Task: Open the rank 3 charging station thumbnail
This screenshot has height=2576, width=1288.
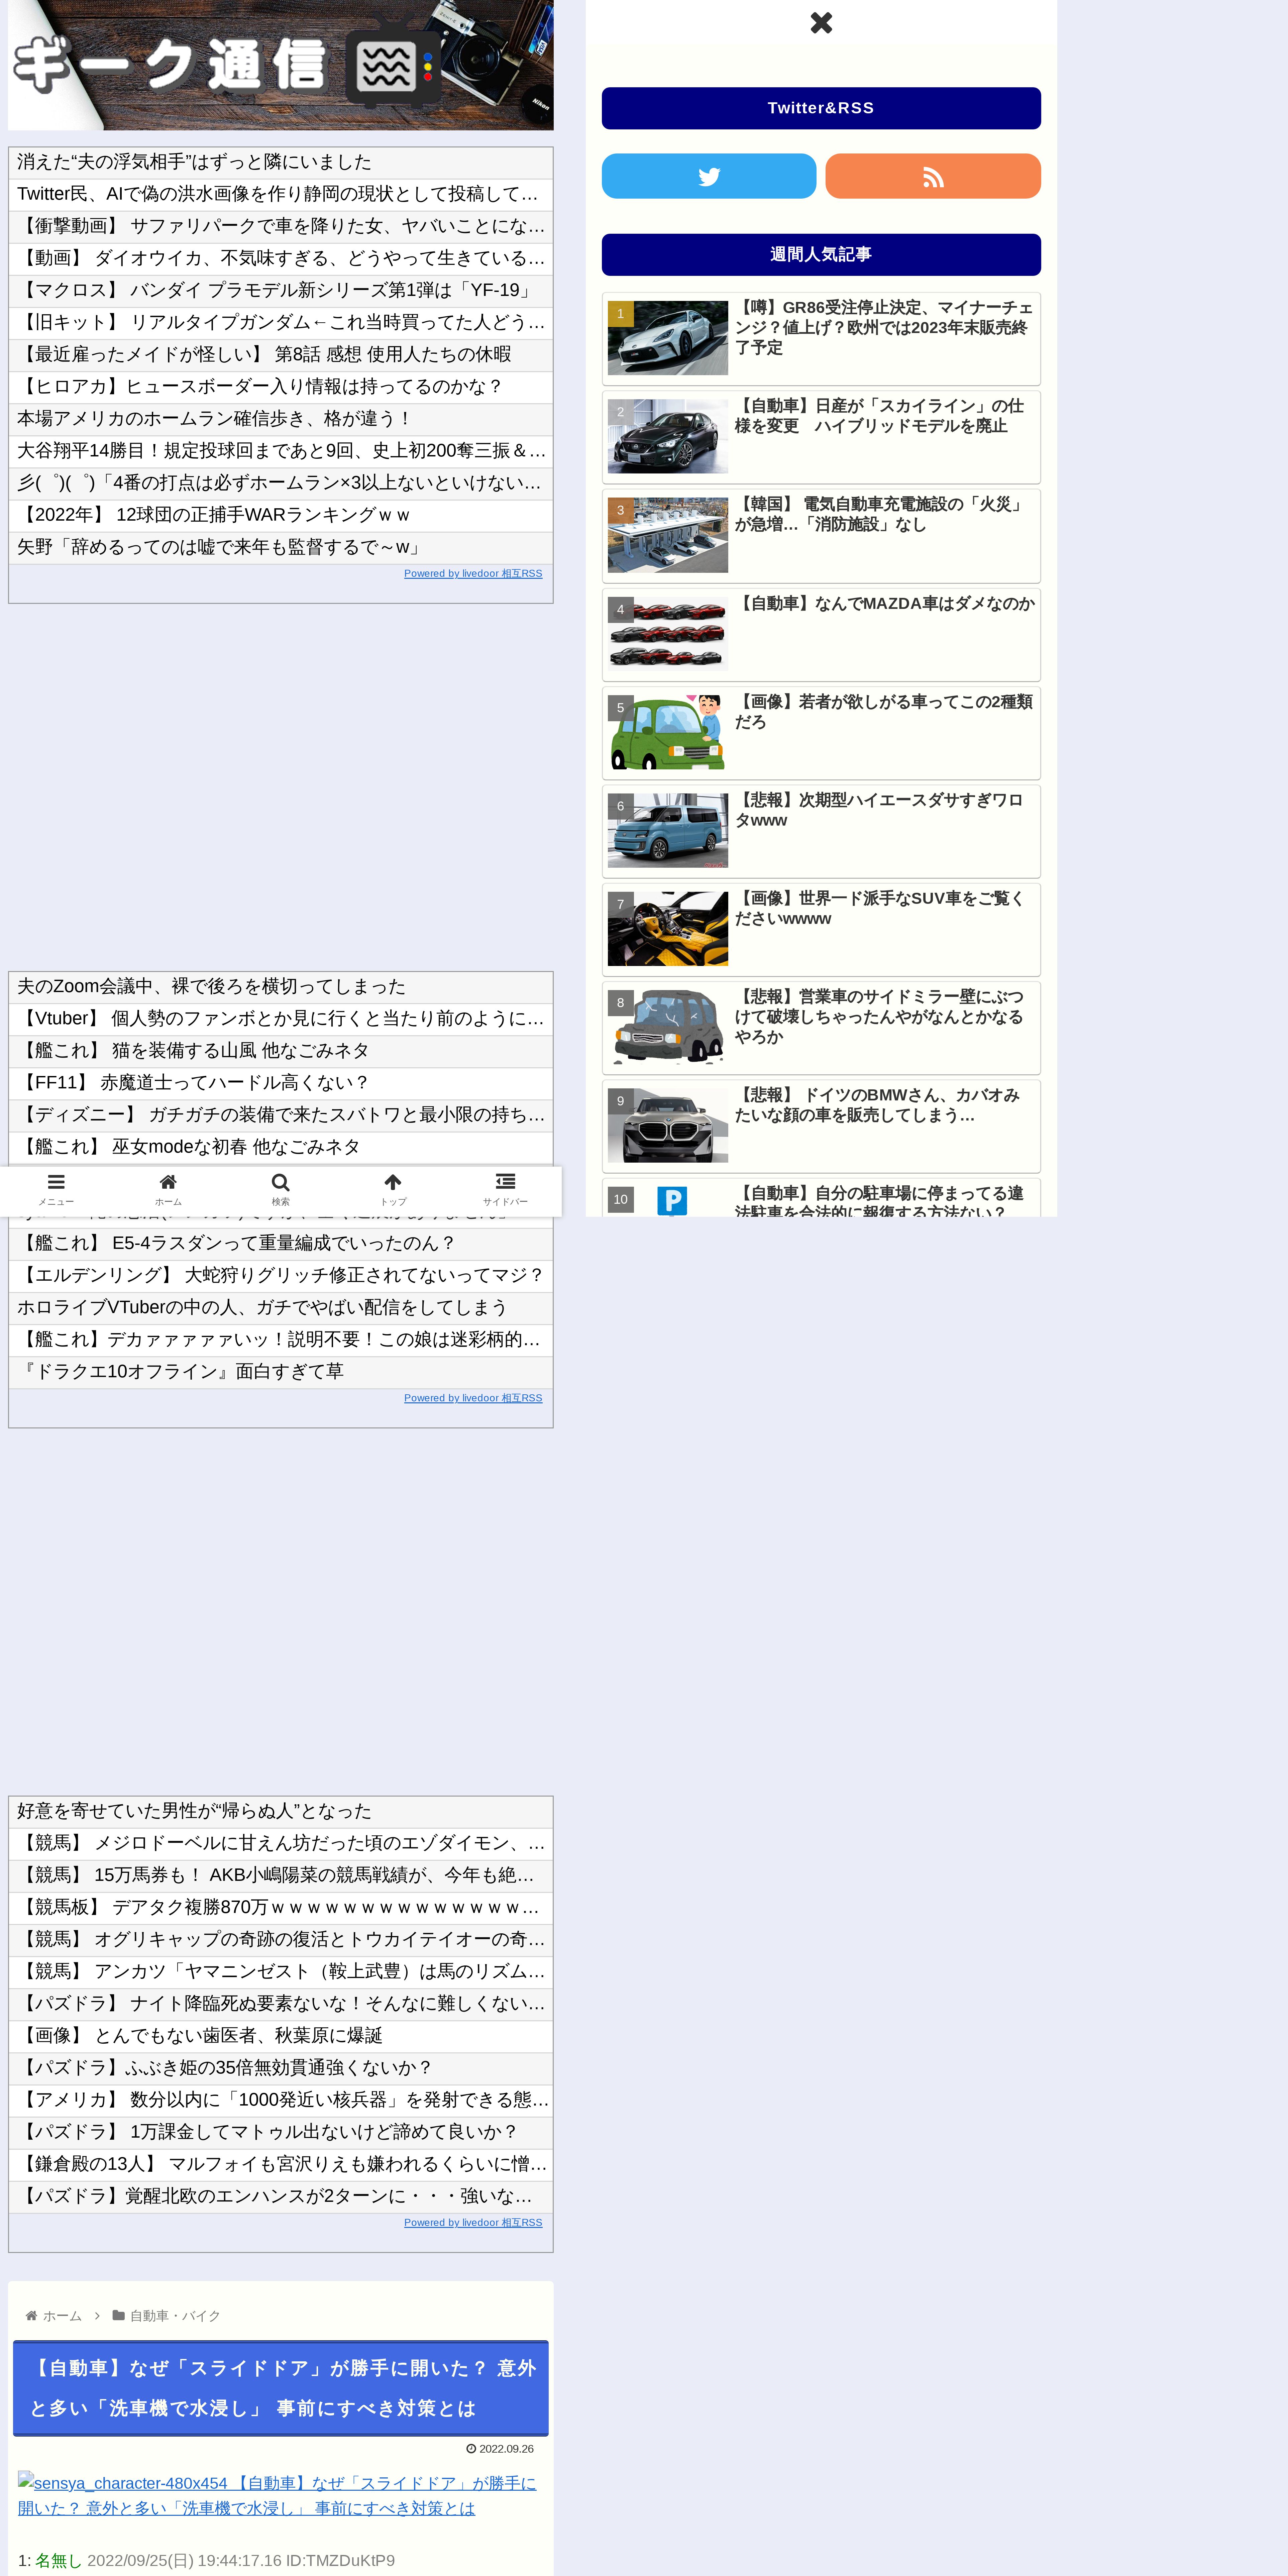Action: pos(668,535)
